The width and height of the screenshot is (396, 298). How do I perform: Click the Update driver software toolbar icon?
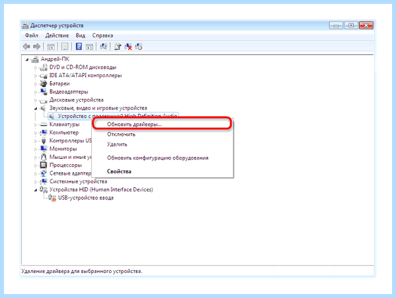pyautogui.click(x=117, y=46)
